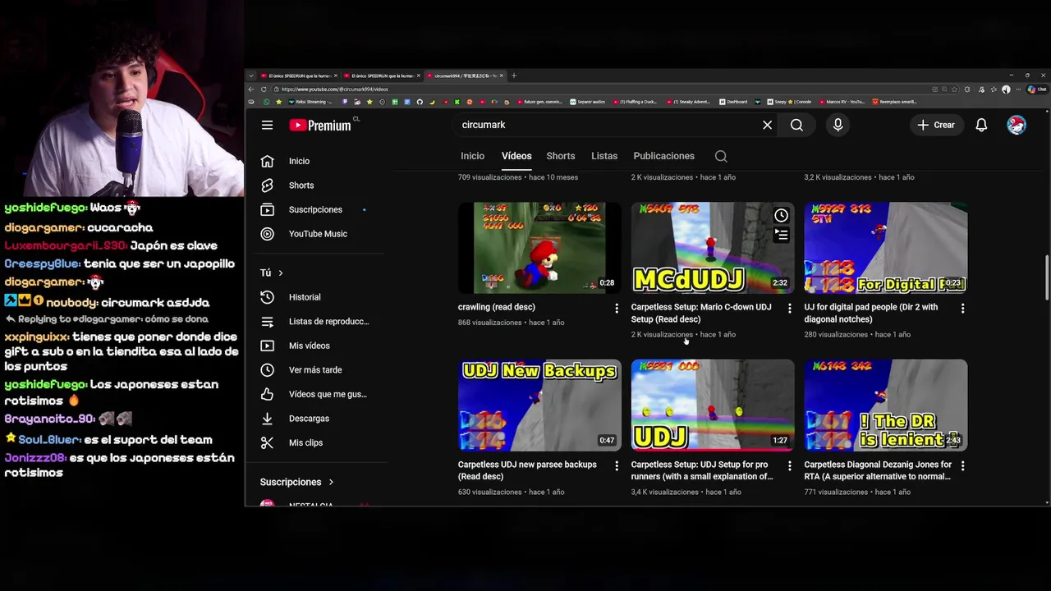Open the three-dot menu for UJ for digital pad people
Viewport: 1051px width, 591px height.
pos(962,309)
